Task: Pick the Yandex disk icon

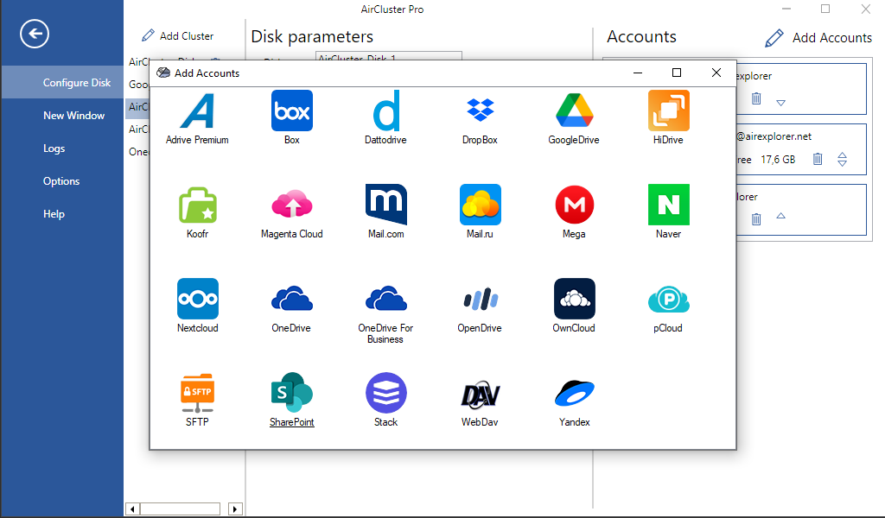Action: (x=574, y=393)
